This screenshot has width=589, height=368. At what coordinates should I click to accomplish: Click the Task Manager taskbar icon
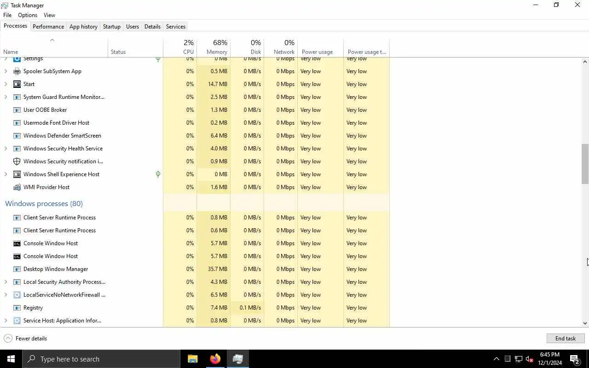[237, 359]
